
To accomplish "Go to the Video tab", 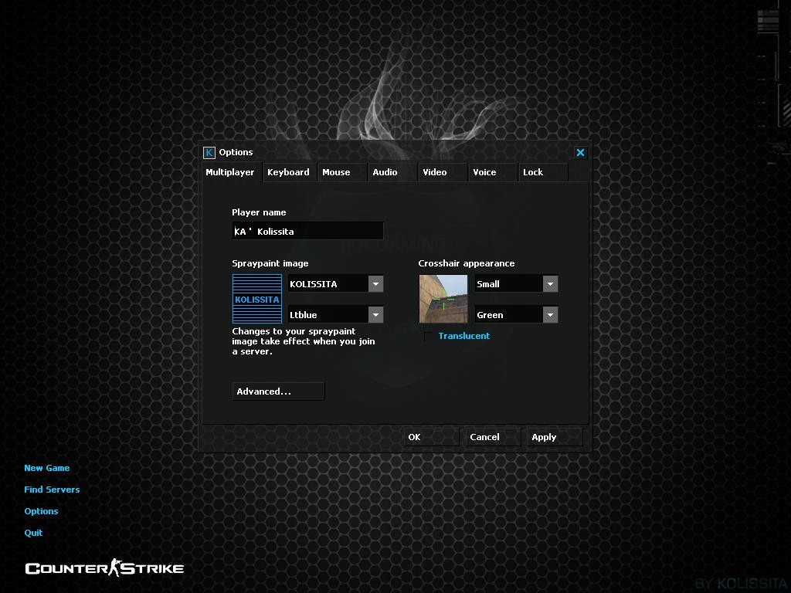I will point(443,172).
